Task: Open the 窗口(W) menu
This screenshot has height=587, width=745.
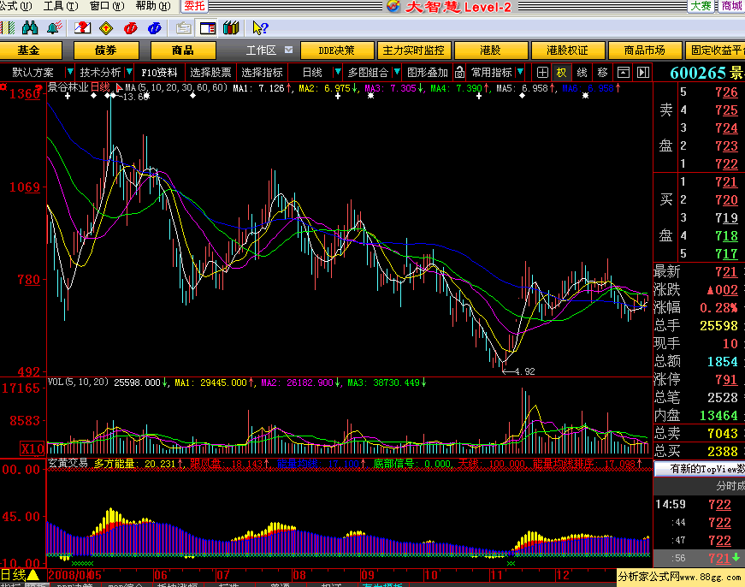Action: [x=107, y=6]
